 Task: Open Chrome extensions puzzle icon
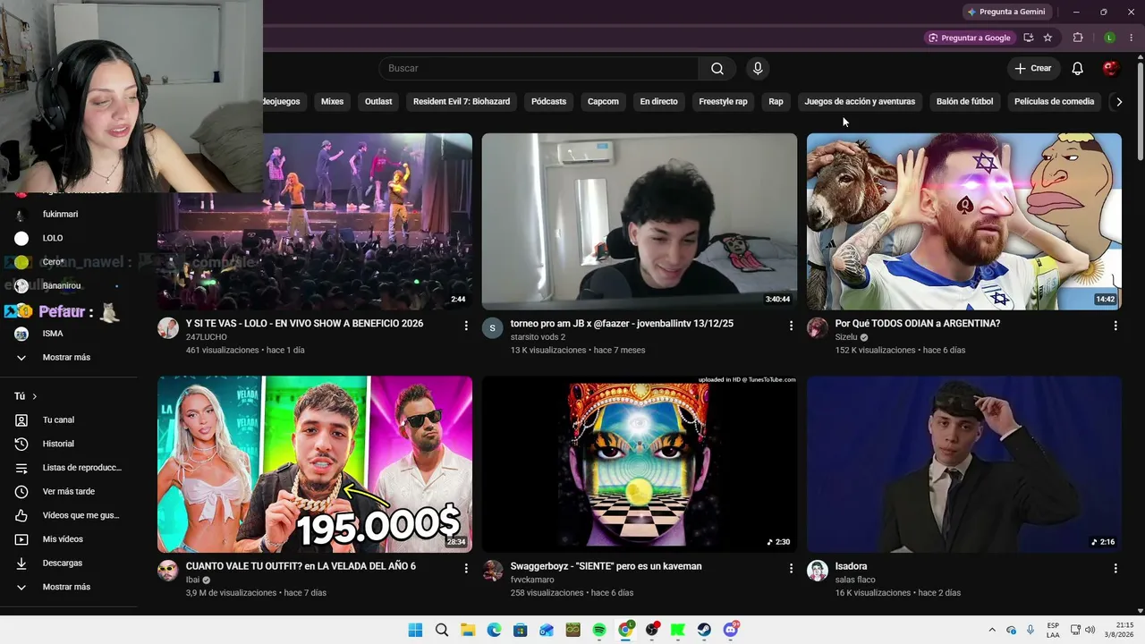click(x=1078, y=38)
